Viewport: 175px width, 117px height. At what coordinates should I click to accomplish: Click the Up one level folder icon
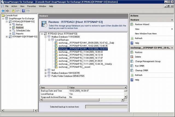[x=13, y=11]
